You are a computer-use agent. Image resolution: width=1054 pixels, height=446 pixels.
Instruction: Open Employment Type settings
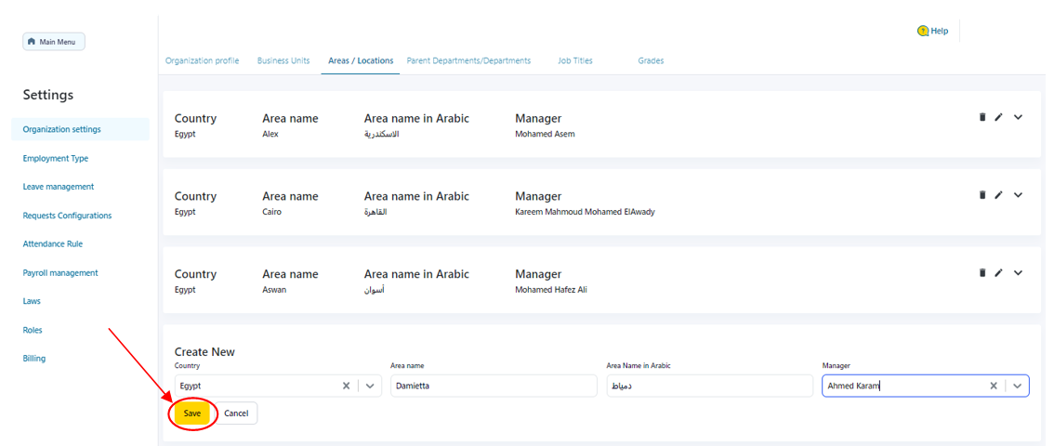tap(55, 159)
